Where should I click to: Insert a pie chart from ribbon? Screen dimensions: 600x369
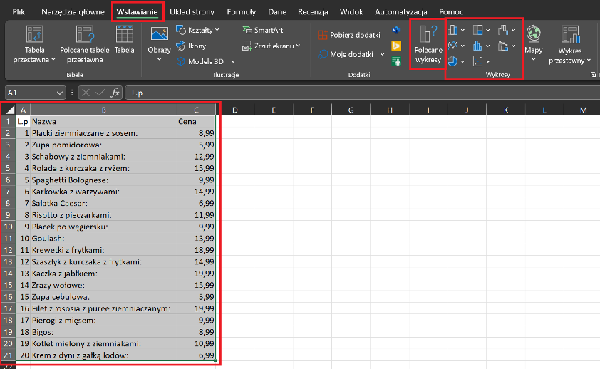pos(453,62)
